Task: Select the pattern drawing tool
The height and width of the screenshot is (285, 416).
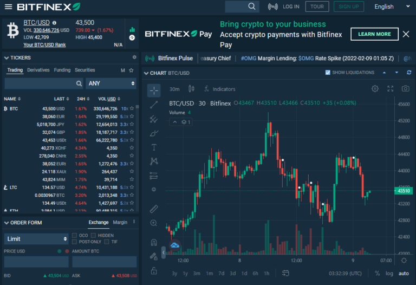Action: point(154,161)
